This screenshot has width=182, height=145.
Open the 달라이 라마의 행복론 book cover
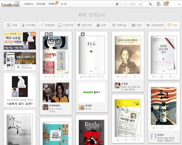[x=128, y=55]
